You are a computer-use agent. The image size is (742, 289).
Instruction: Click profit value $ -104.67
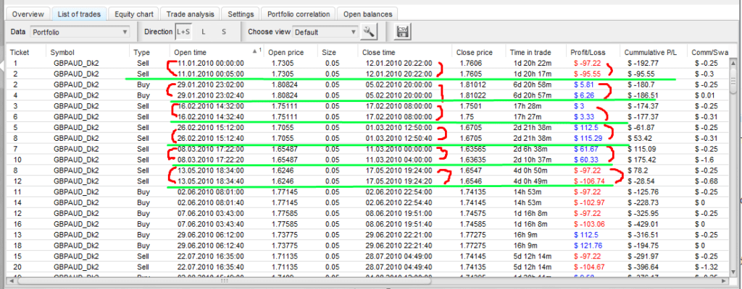coord(591,267)
